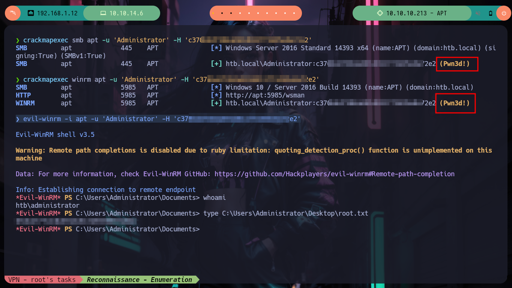
Task: Click the 'Warning: Remote path completions is disabled' line
Action: click(x=254, y=154)
